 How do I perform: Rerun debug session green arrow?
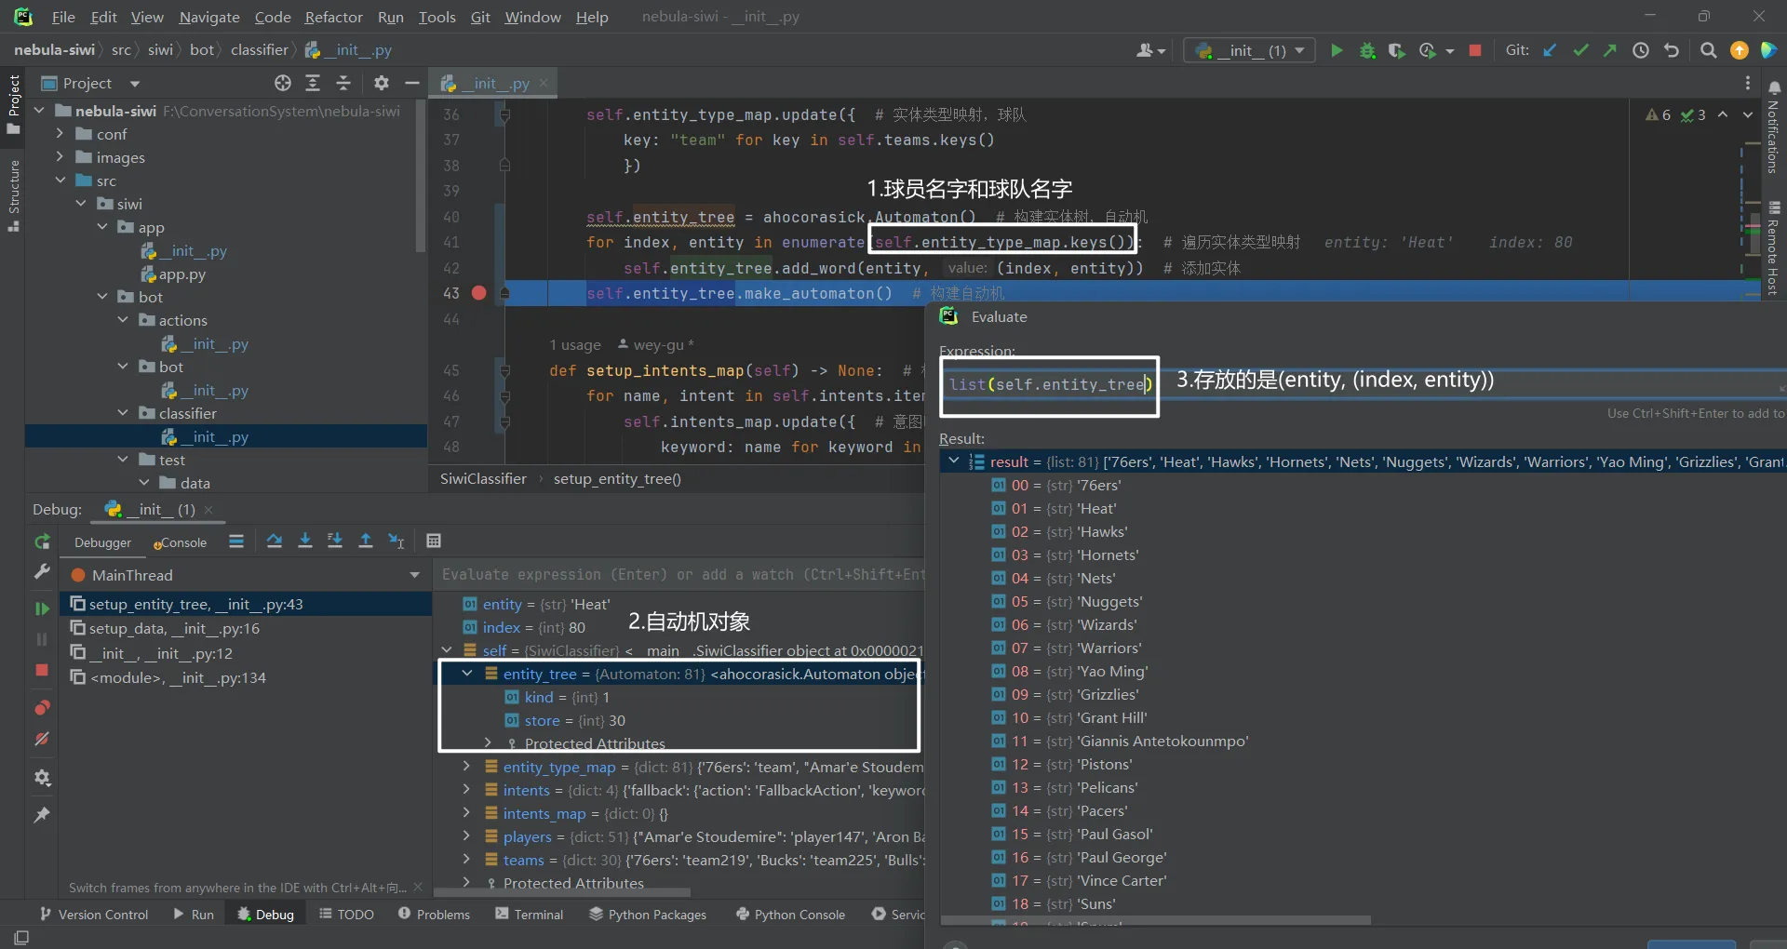pyautogui.click(x=42, y=542)
